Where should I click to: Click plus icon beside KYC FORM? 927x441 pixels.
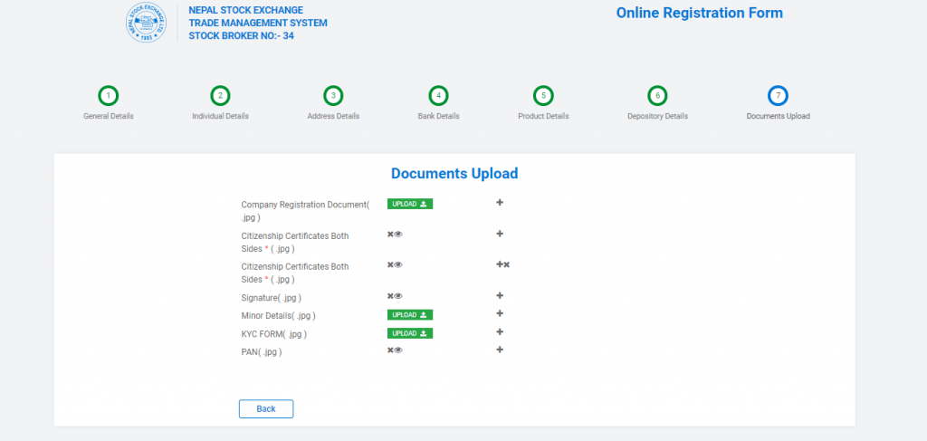click(x=500, y=332)
